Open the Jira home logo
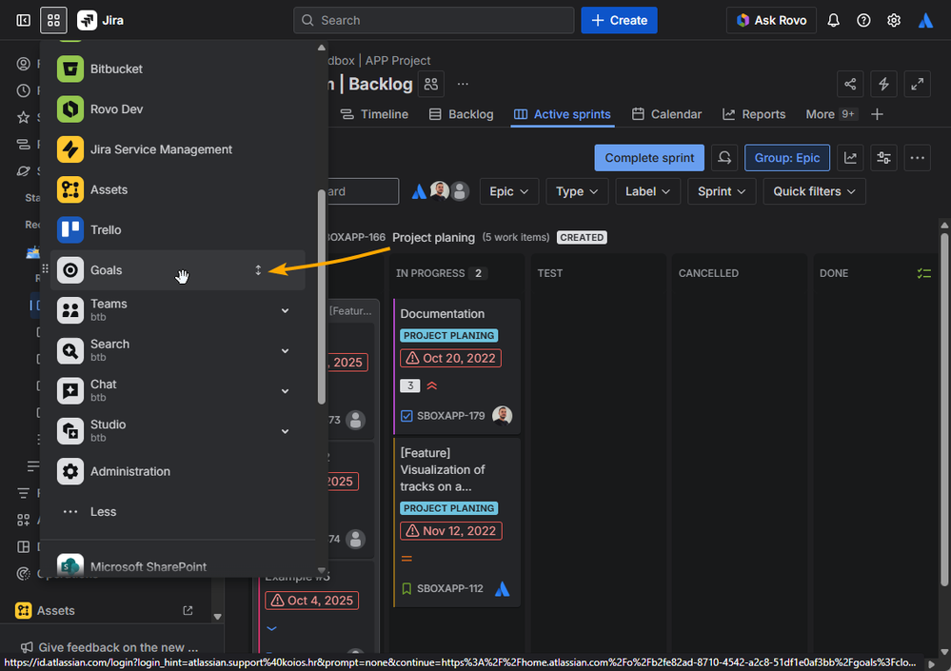The width and height of the screenshot is (951, 671). 101,21
